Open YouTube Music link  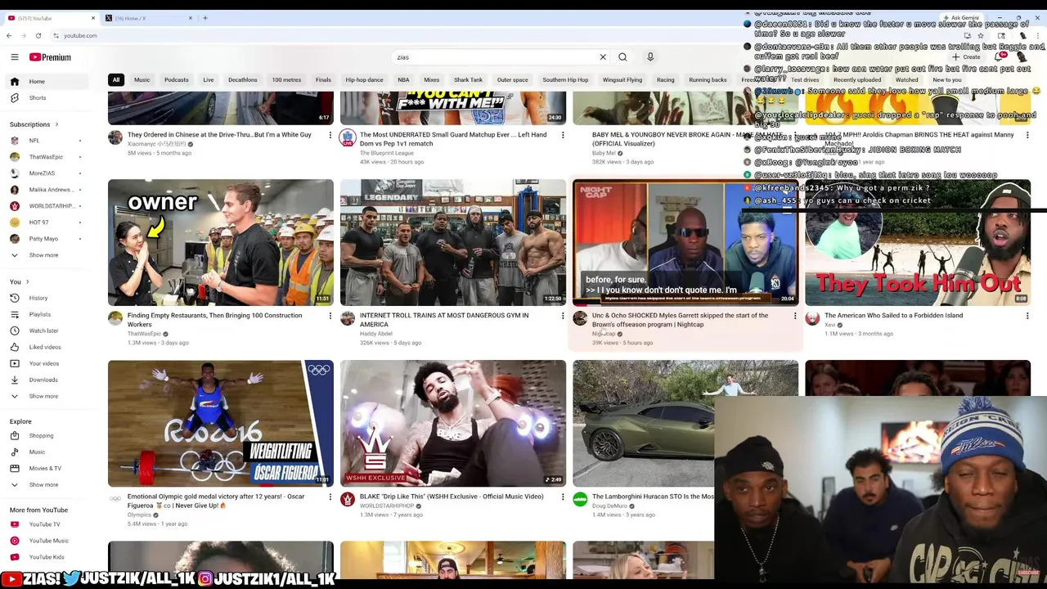tap(47, 541)
